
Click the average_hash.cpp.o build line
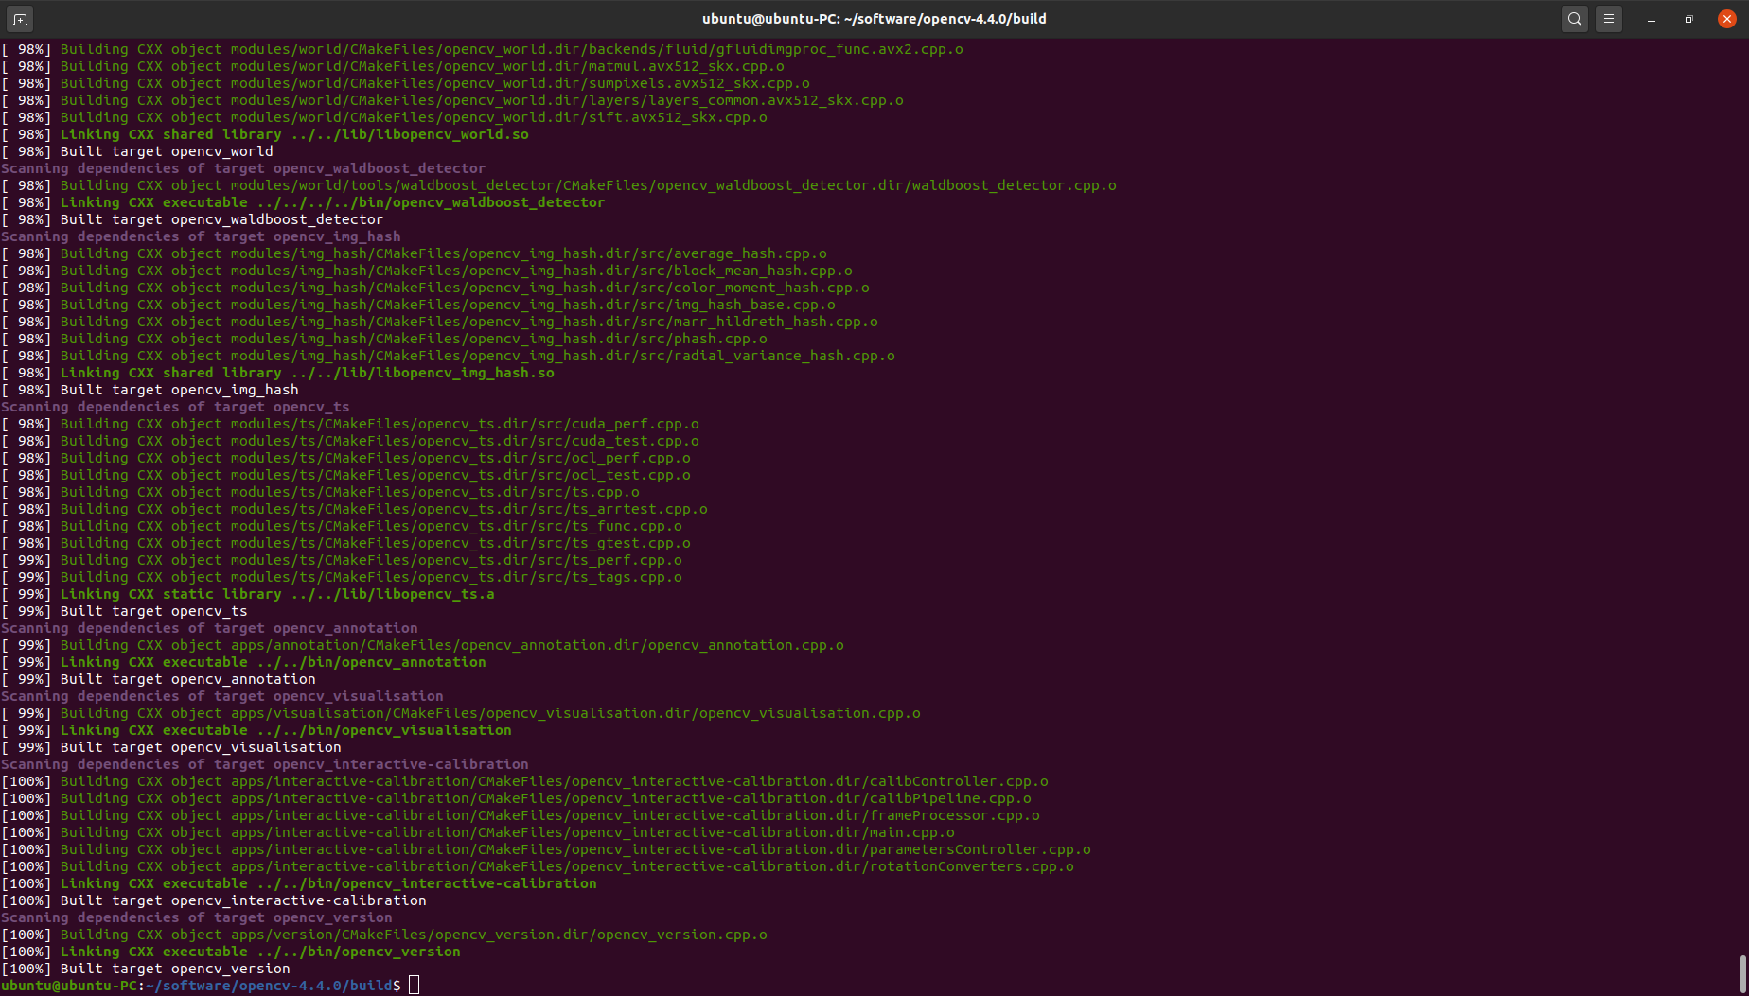(x=415, y=253)
